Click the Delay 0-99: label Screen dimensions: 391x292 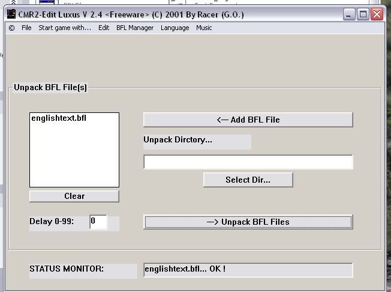tap(52, 221)
